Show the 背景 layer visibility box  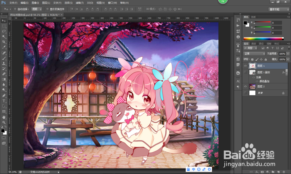tap(245, 93)
